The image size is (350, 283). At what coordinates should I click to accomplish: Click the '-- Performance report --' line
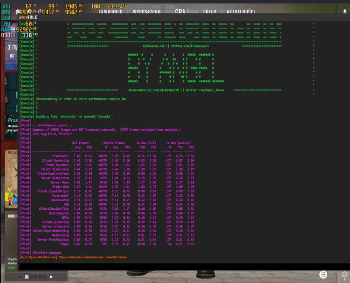tap(52, 126)
